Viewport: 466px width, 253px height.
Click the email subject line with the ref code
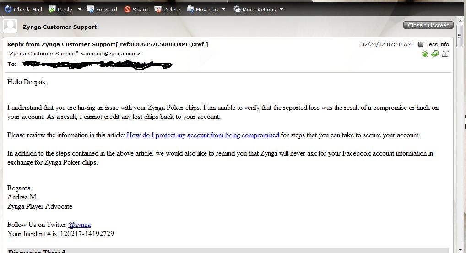[x=108, y=44]
